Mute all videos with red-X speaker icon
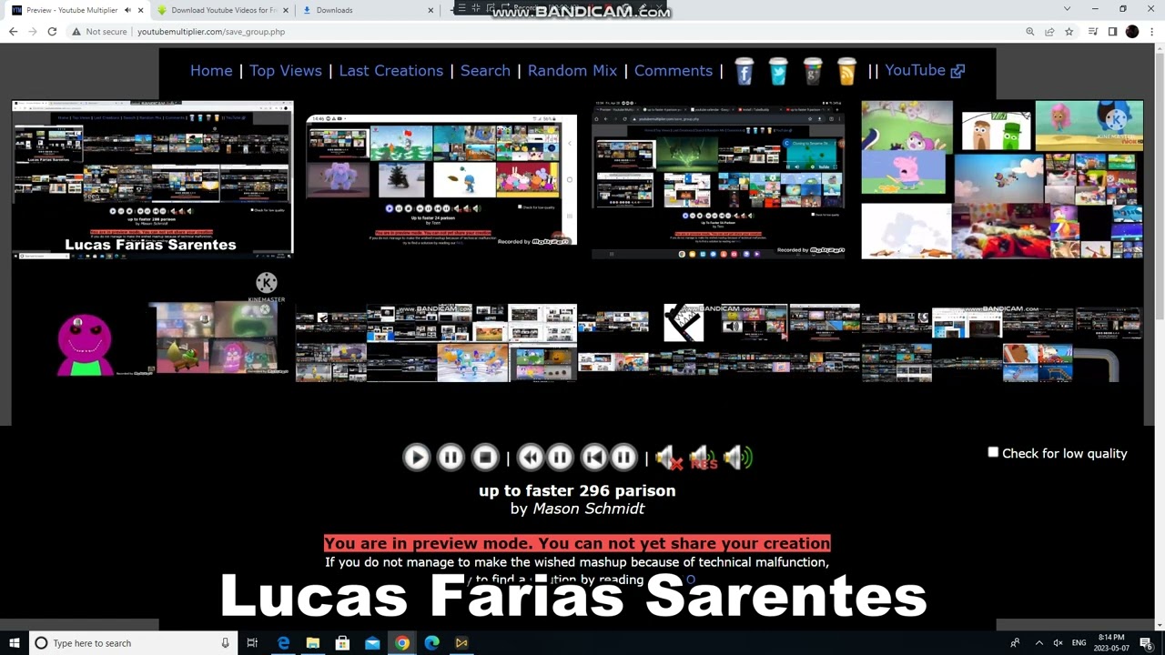 pyautogui.click(x=669, y=458)
